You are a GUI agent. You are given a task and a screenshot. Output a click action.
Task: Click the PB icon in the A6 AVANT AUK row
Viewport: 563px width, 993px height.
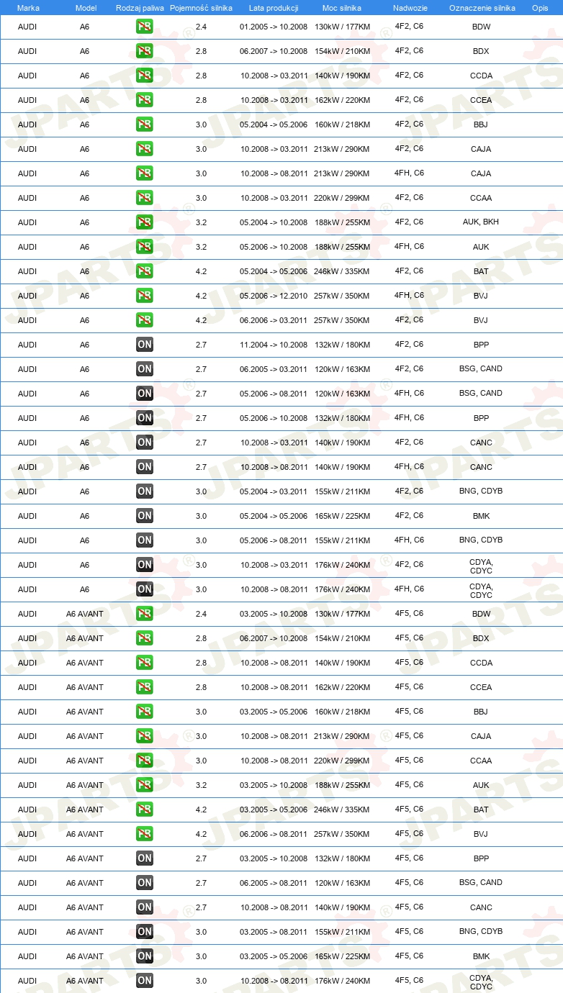coord(145,786)
